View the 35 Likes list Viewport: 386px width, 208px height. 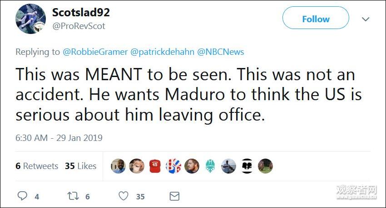(x=80, y=166)
